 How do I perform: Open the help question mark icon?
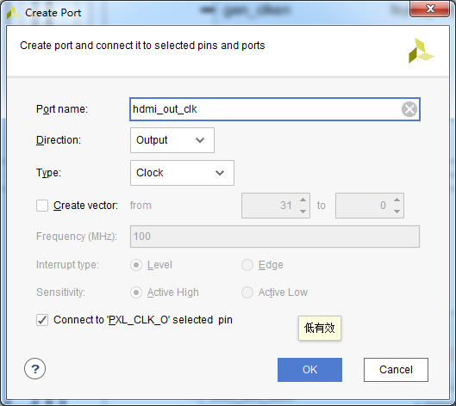34,369
